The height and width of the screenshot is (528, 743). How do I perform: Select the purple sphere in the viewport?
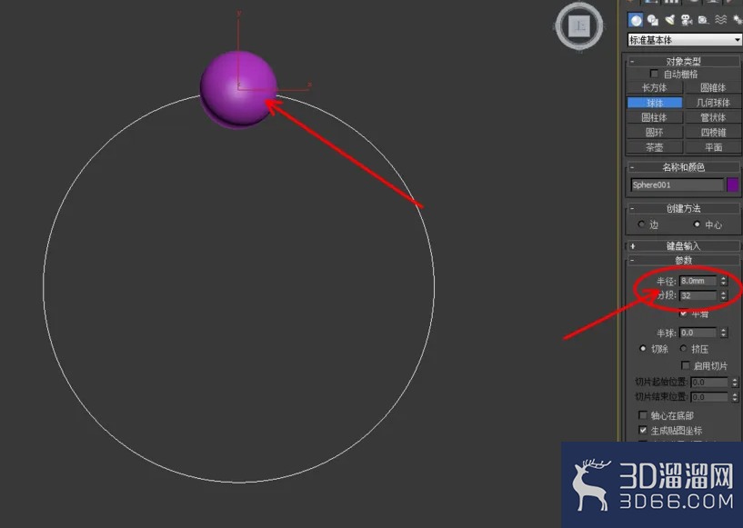(238, 89)
